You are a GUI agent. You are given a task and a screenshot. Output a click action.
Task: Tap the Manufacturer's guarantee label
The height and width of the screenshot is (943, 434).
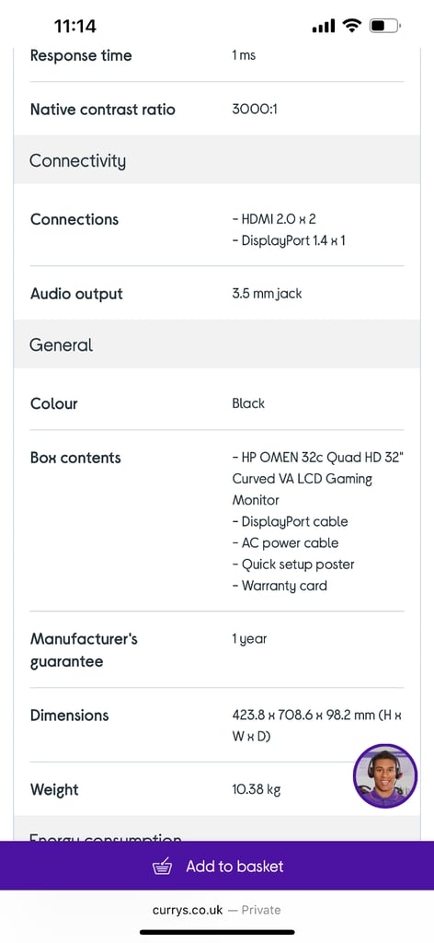coord(84,649)
